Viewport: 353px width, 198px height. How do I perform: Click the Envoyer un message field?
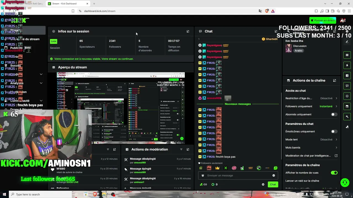pos(238,175)
